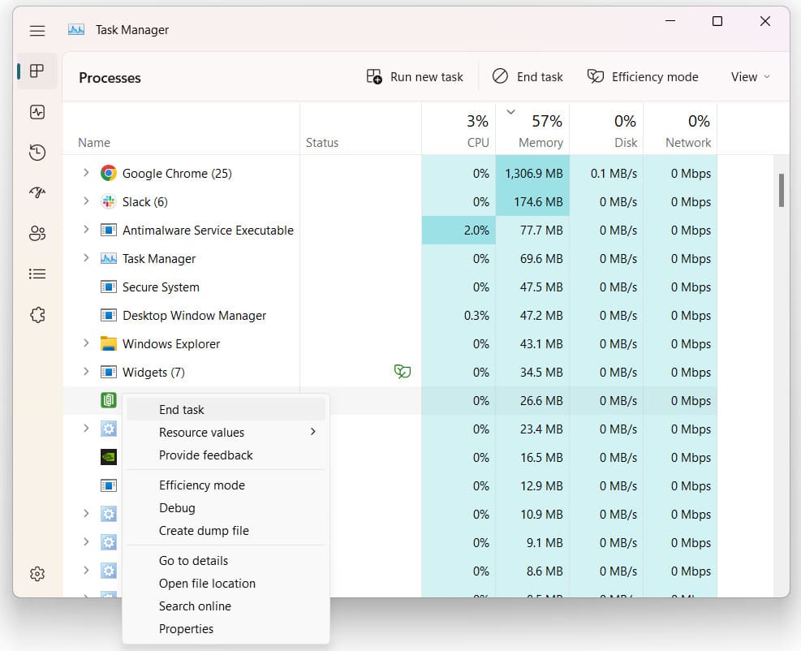Choose End task in context menu
Viewport: 801px width, 651px height.
point(226,409)
